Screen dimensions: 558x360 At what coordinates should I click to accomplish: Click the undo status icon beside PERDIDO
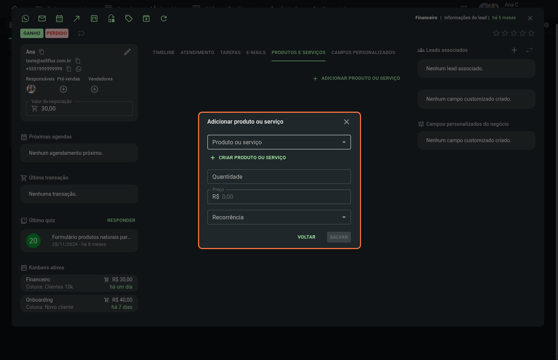tap(81, 33)
